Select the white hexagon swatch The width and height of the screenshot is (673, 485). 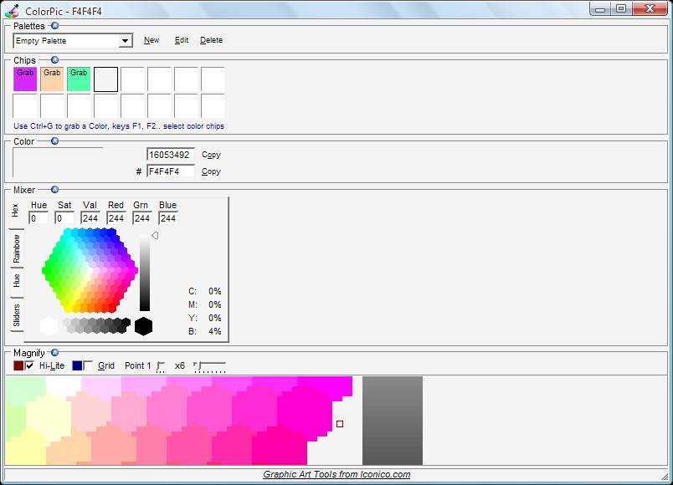coord(49,326)
